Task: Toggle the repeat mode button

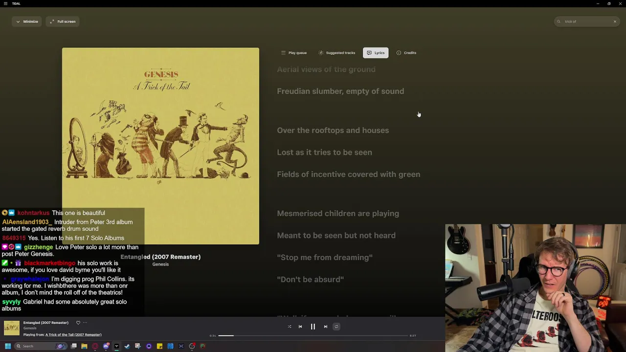Action: pos(336,327)
